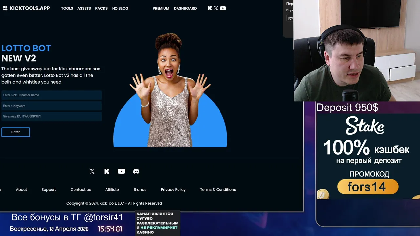Open Kick icon in footer
The image size is (420, 236).
(107, 171)
